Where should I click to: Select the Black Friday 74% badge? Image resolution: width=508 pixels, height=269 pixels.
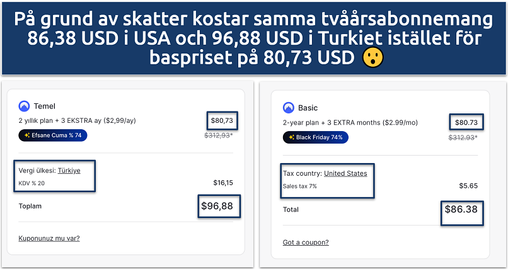pyautogui.click(x=315, y=137)
